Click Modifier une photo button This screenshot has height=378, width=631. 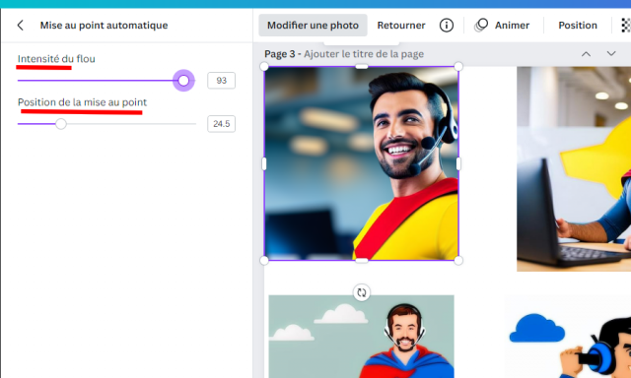[313, 26]
